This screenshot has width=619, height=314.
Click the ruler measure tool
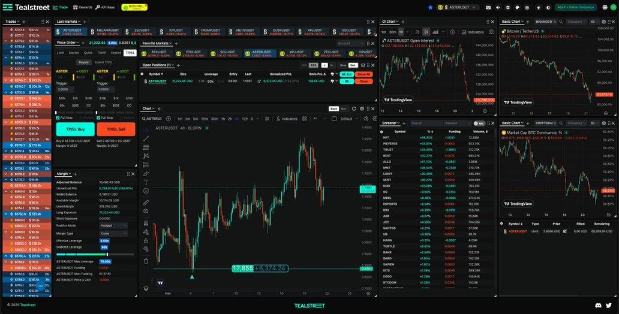(146, 203)
